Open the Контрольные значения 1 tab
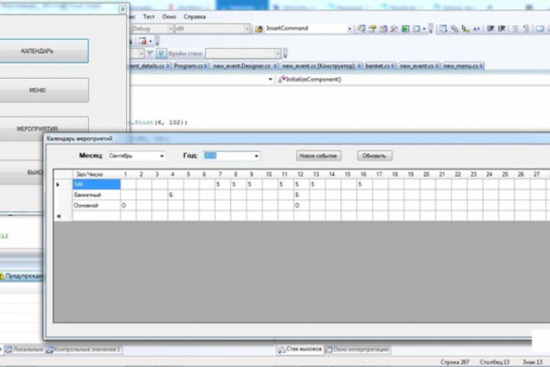This screenshot has width=550, height=367. point(84,349)
